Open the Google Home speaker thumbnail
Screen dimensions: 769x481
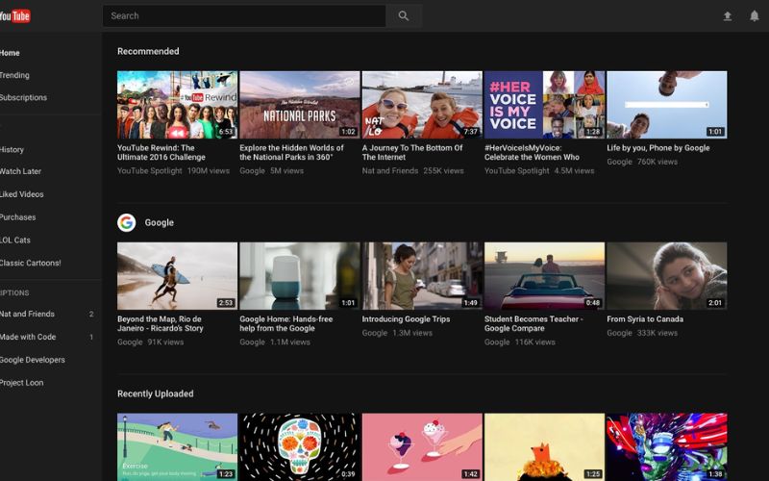tap(300, 276)
